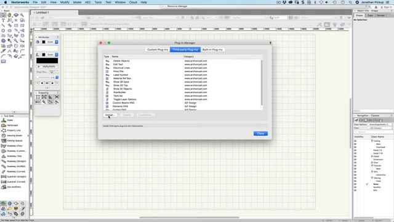
Task: Open the Modify menu
Action: point(65,2)
